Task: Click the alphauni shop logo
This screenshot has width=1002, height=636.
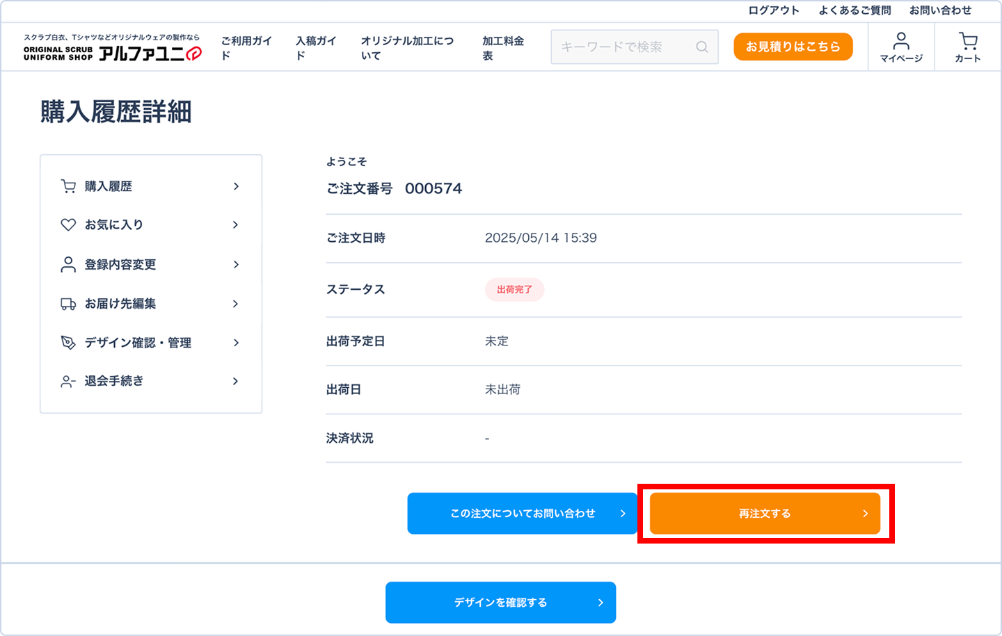Action: pyautogui.click(x=113, y=47)
